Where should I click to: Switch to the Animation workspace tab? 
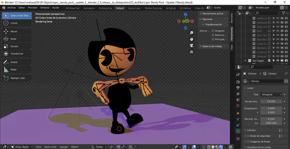point(89,8)
